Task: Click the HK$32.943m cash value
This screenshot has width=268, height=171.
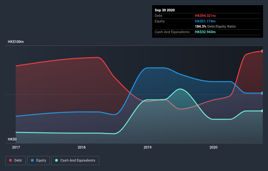Action: coord(205,32)
